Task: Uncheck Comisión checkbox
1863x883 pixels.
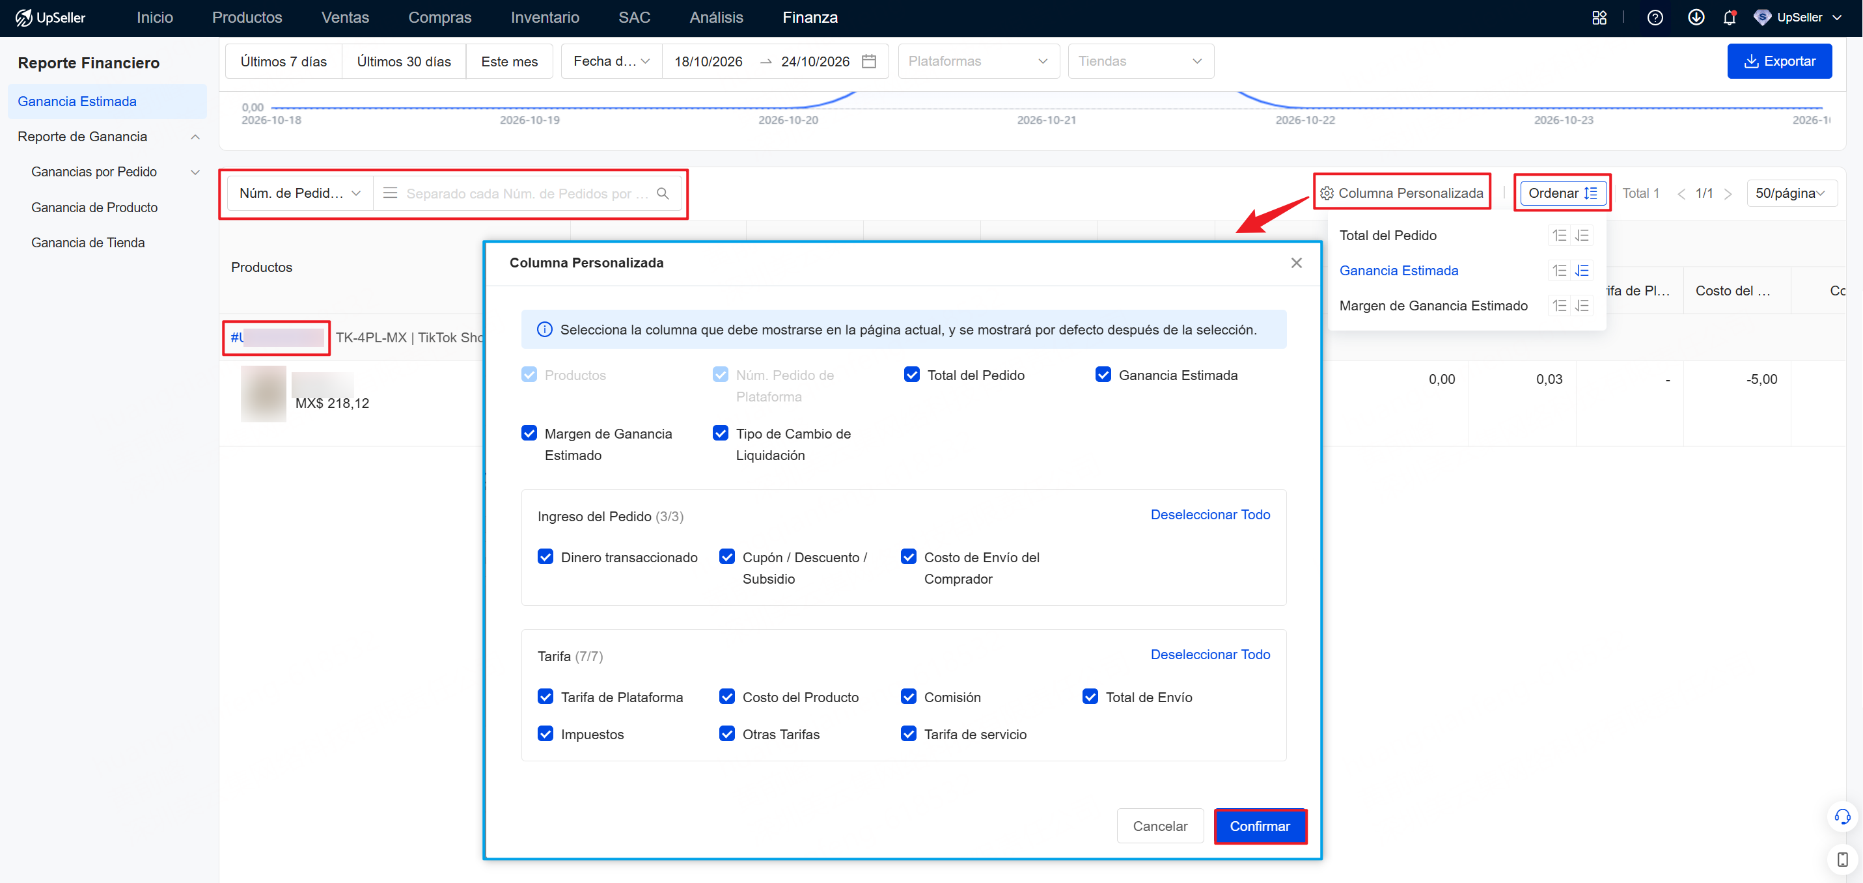Action: coord(908,696)
